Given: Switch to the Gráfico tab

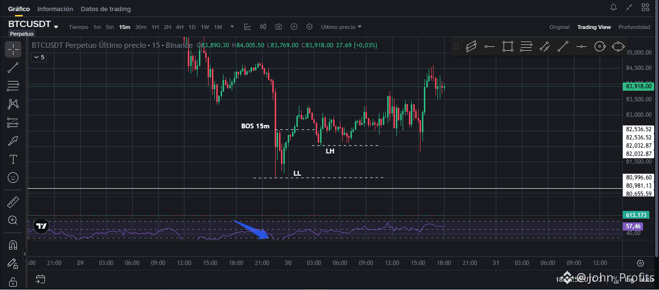Looking at the screenshot, I should tap(19, 9).
